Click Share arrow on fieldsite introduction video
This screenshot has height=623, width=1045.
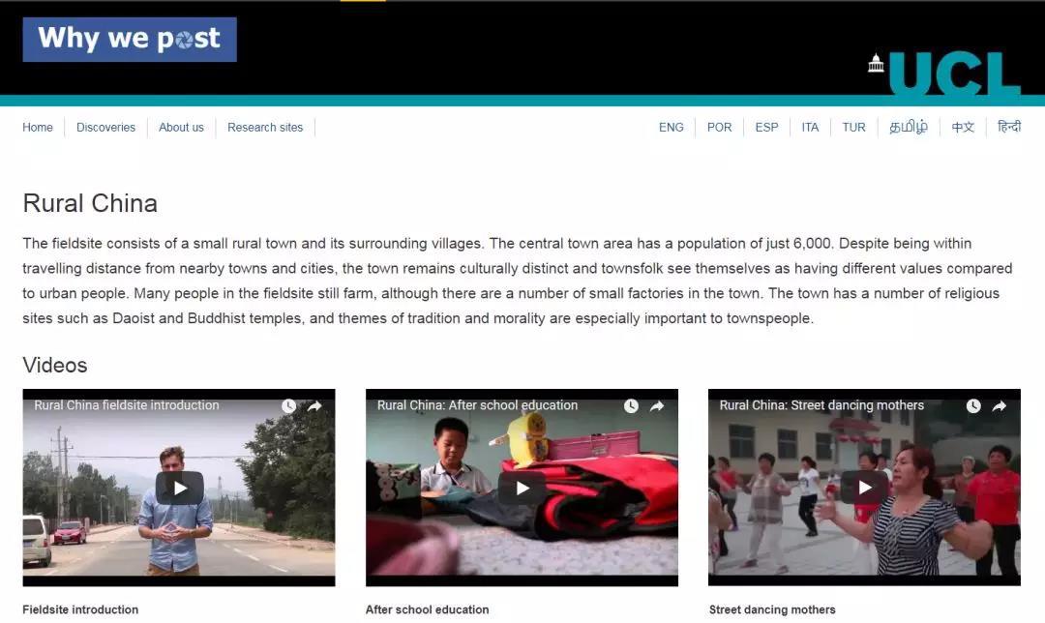pyautogui.click(x=314, y=406)
